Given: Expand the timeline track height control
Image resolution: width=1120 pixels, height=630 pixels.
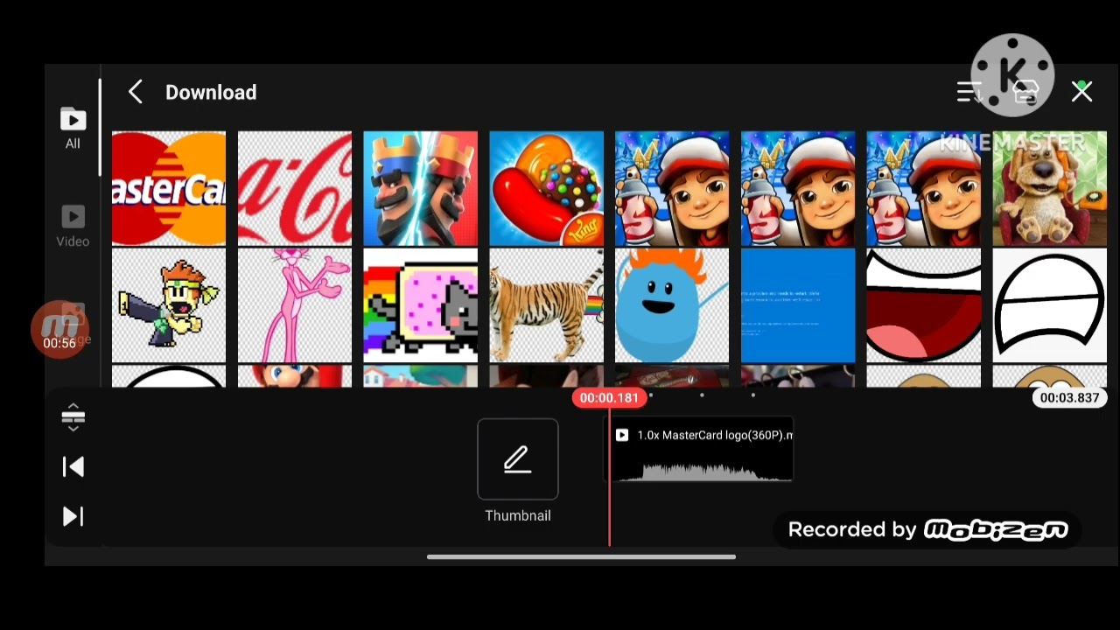Looking at the screenshot, I should (x=73, y=417).
